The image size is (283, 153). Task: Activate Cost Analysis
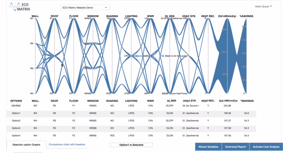coord(266,147)
